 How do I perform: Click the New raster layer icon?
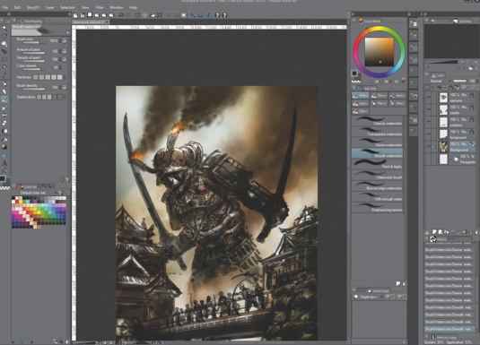433,232
